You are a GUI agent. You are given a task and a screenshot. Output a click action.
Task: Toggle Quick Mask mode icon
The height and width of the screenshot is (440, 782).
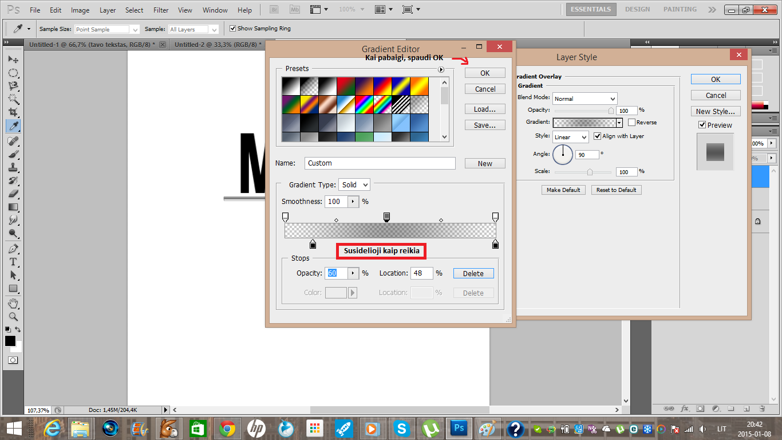tap(13, 360)
